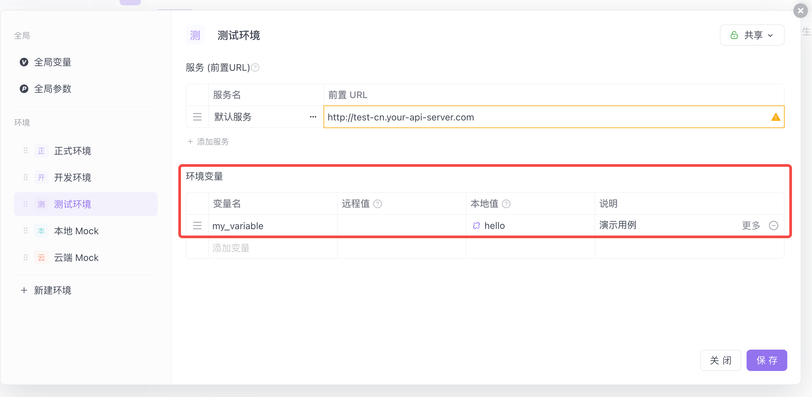Switch to 正式环境 environment
Viewport: 812px width, 397px height.
72,151
